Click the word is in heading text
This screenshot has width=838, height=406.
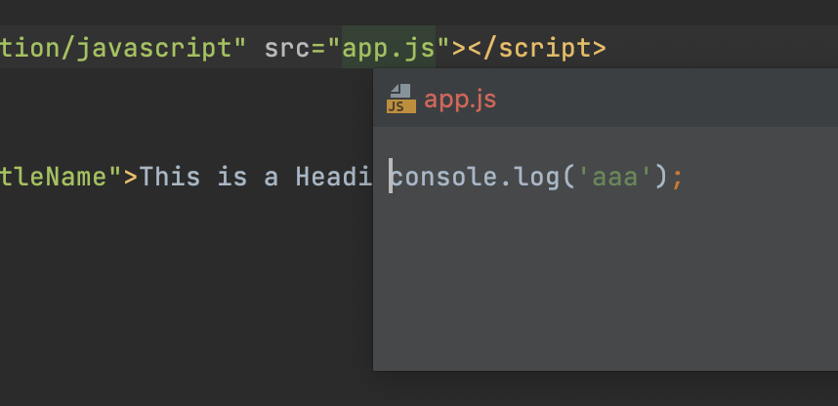pos(232,177)
